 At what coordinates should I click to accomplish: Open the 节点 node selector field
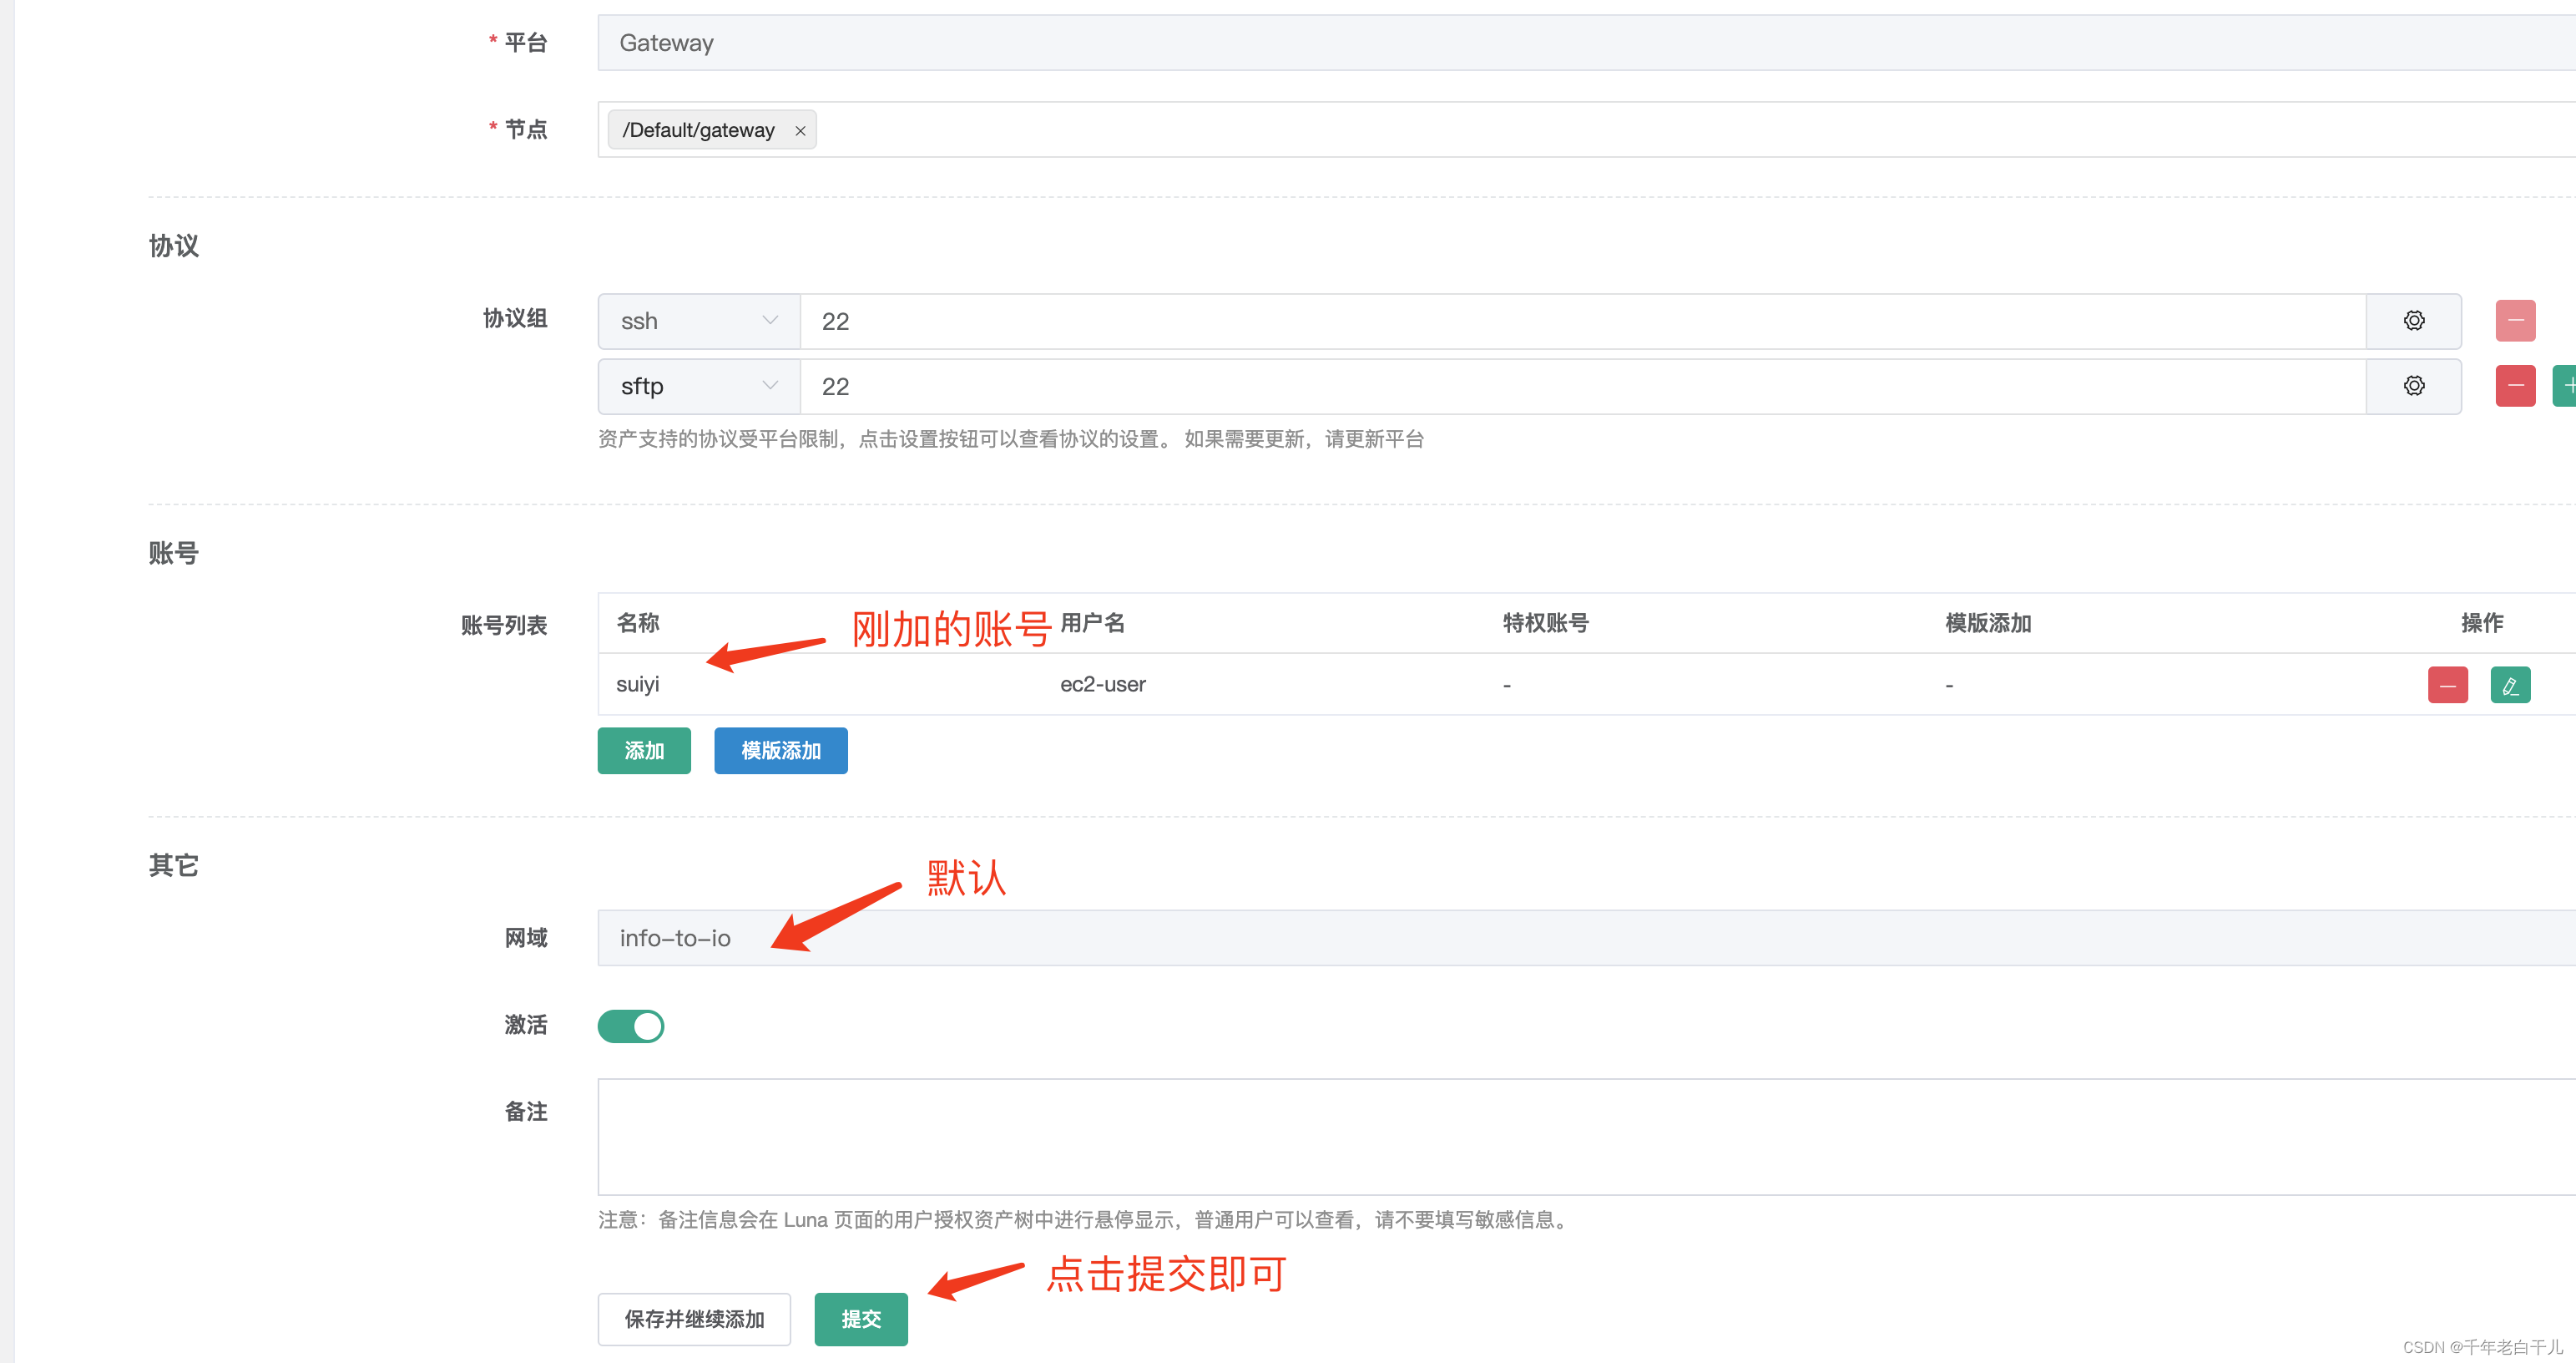click(1600, 130)
